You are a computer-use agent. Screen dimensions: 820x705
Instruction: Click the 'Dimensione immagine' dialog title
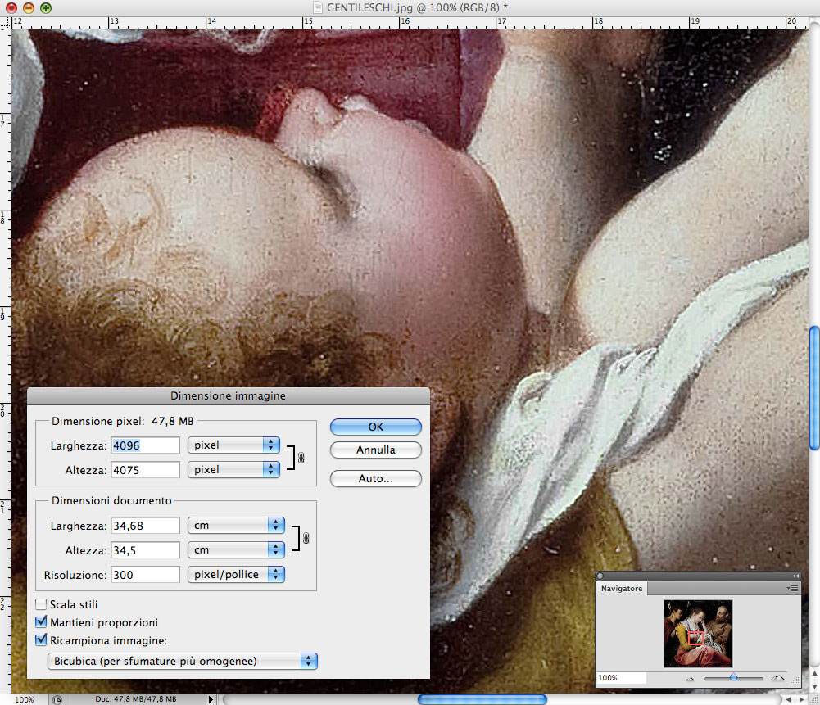click(228, 395)
